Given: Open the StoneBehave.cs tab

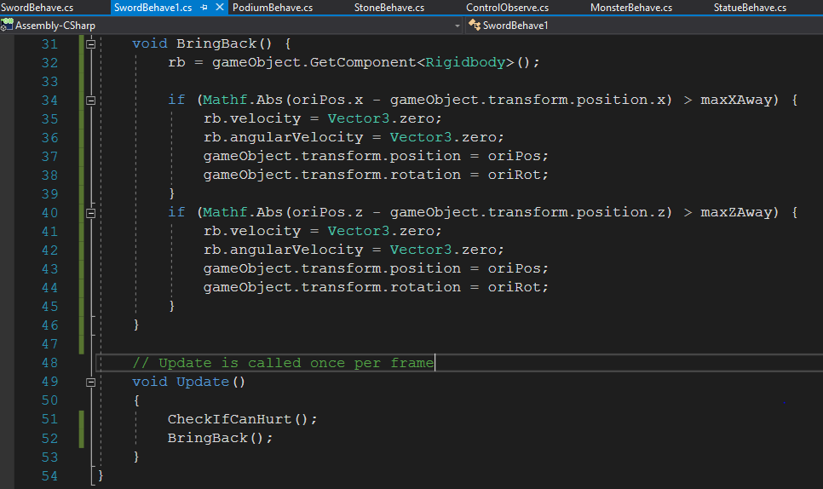Looking at the screenshot, I should 389,8.
